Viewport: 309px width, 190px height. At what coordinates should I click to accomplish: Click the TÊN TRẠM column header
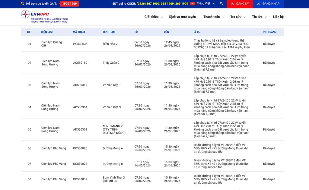109,32
